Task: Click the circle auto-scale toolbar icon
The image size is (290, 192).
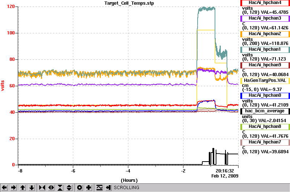Action: pos(80,188)
